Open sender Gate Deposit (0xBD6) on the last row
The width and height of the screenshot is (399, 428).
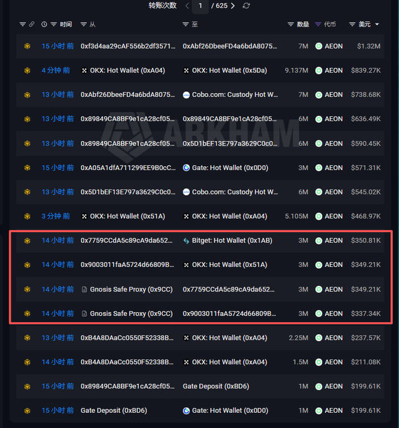coord(114,410)
